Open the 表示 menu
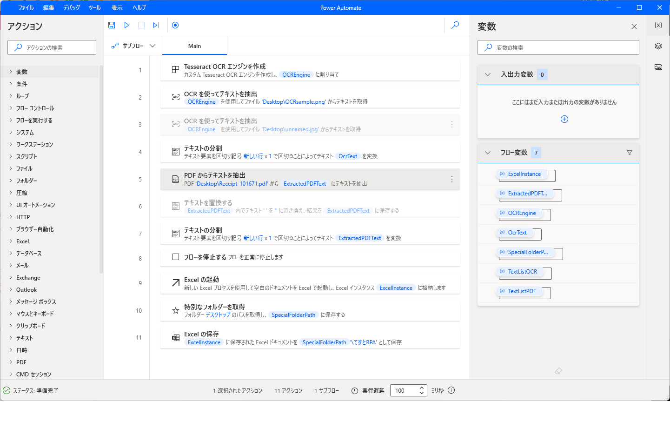 coord(117,7)
